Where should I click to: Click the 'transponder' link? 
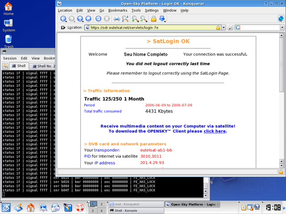pyautogui.click(x=107, y=150)
